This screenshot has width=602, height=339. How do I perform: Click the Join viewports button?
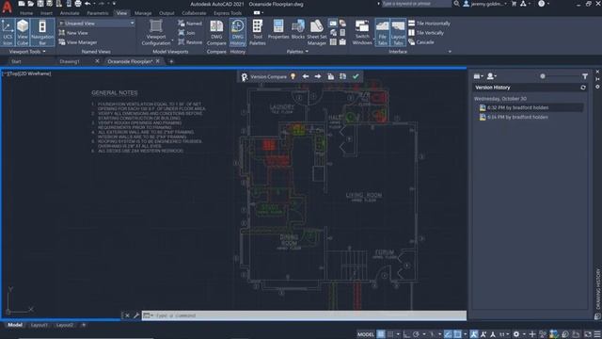[186, 33]
